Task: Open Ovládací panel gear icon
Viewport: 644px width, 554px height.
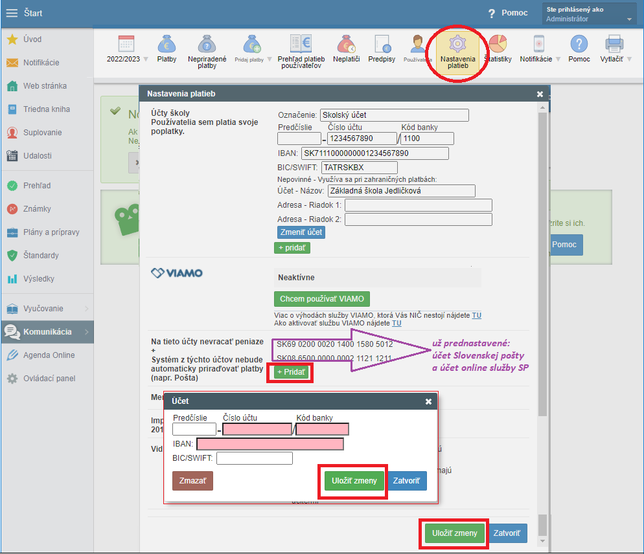Action: pyautogui.click(x=12, y=379)
